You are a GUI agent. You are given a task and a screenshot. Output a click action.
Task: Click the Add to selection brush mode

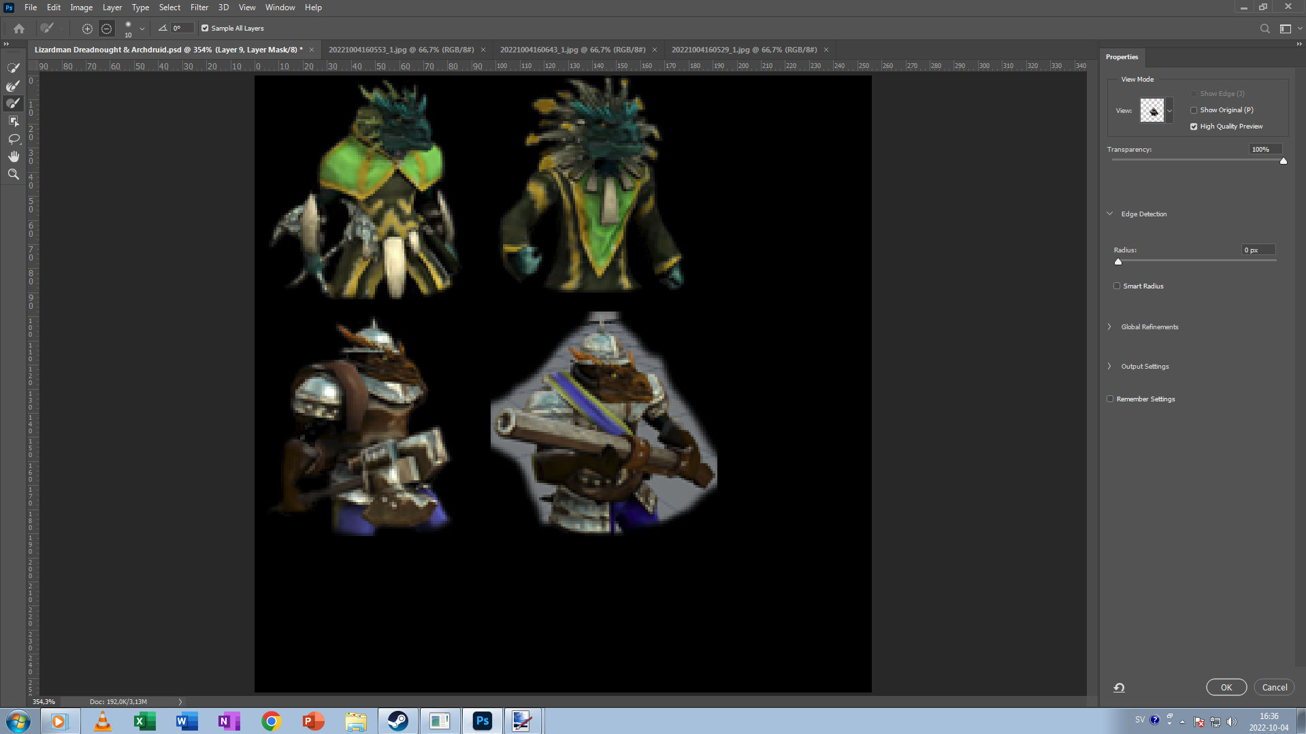(x=87, y=29)
